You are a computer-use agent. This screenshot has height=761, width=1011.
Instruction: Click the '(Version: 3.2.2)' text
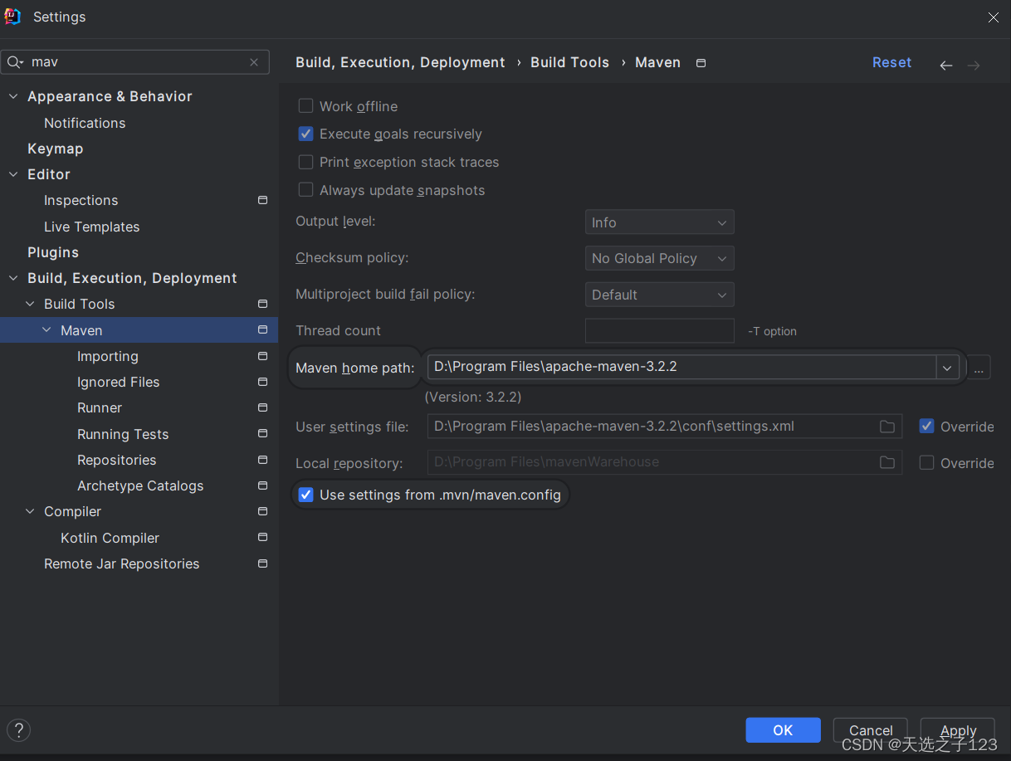[473, 397]
